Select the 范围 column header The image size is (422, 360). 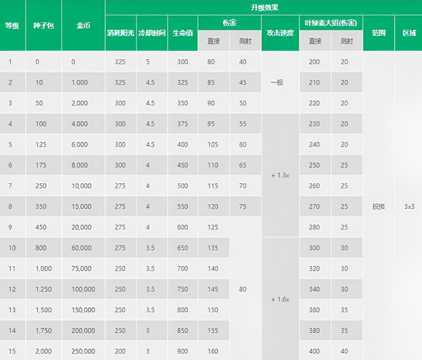[378, 33]
